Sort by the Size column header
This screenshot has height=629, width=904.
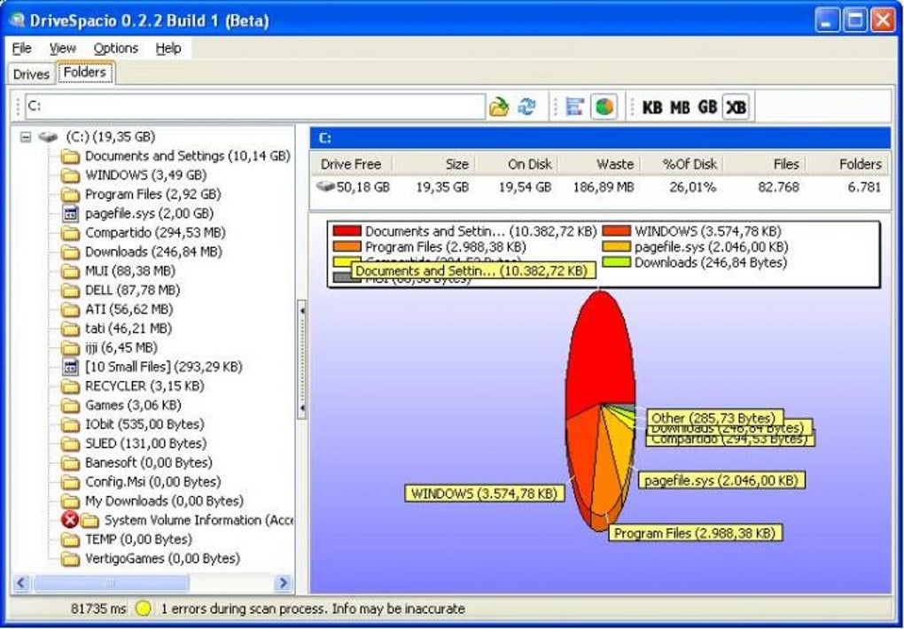tap(433, 164)
